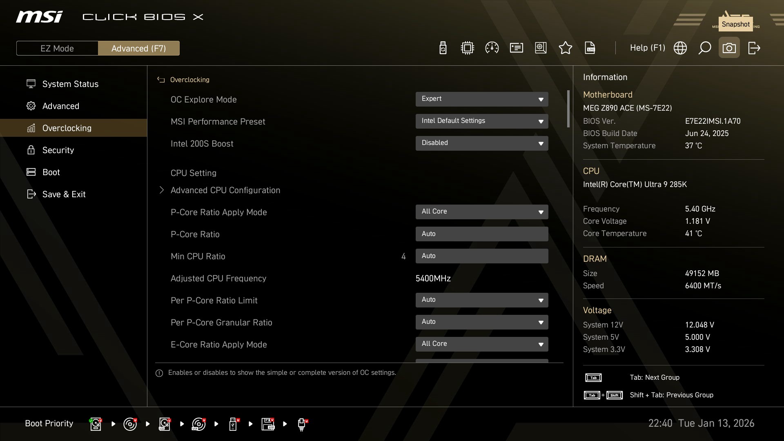
Task: Click the P-Core Ratio input field
Action: [481, 234]
